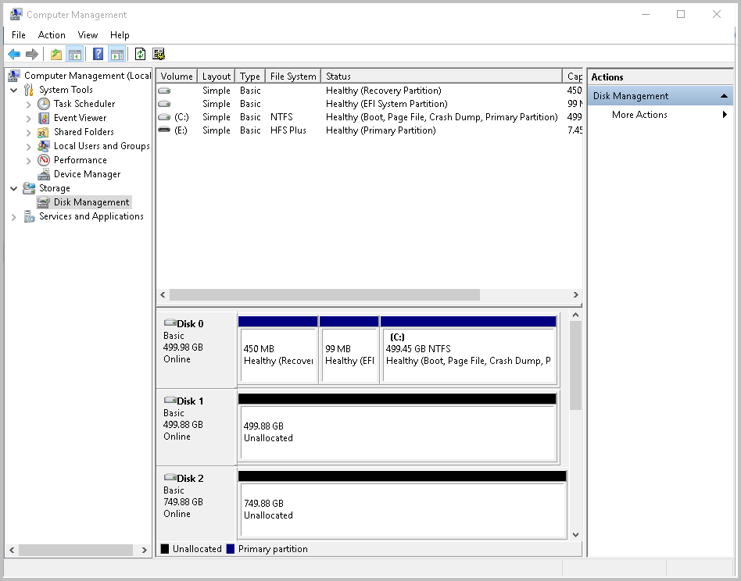Click the Back arrow toolbar icon
Screen dimensions: 741x581
point(14,55)
